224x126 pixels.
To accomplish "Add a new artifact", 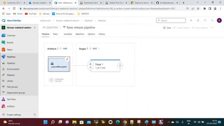I will (63, 49).
